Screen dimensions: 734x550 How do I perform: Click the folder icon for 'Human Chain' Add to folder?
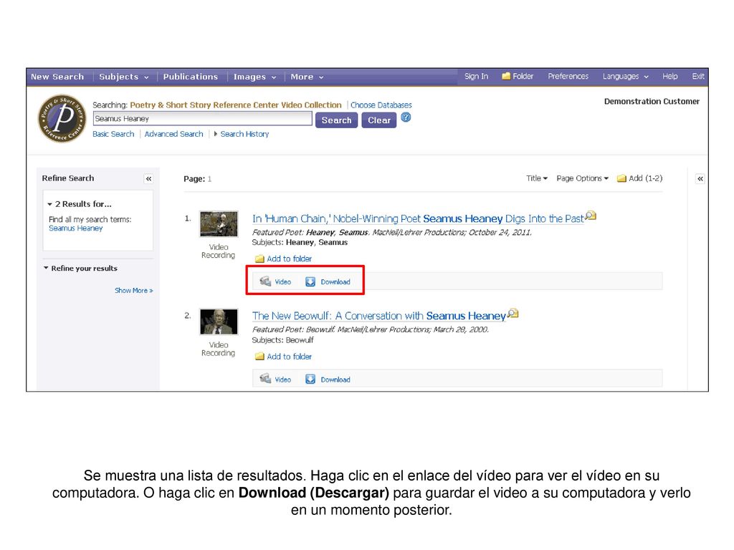259,259
